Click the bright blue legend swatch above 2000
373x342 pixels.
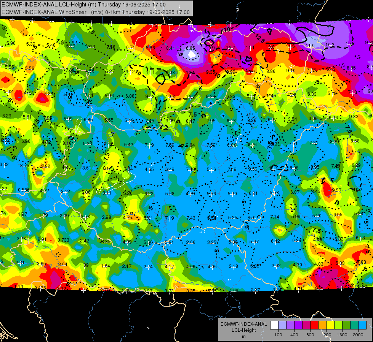362,325
